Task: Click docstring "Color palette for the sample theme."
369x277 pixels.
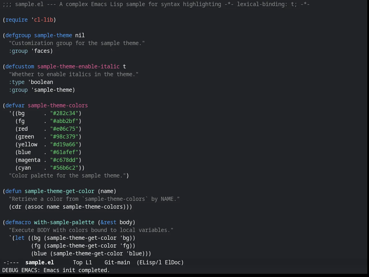Action: click(67, 175)
